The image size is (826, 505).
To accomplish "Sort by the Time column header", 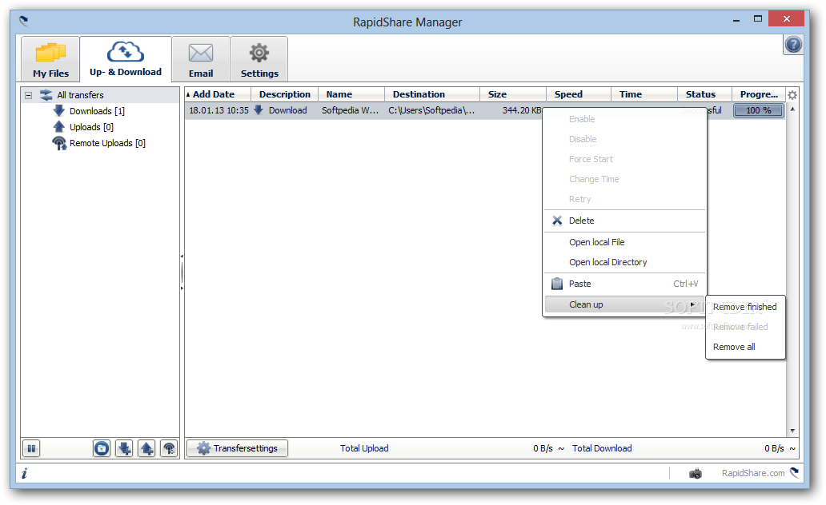I will click(644, 94).
